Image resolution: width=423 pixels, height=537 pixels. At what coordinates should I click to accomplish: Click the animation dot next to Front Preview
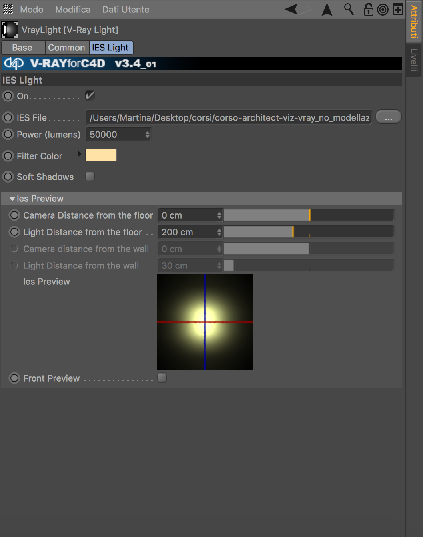coord(14,378)
